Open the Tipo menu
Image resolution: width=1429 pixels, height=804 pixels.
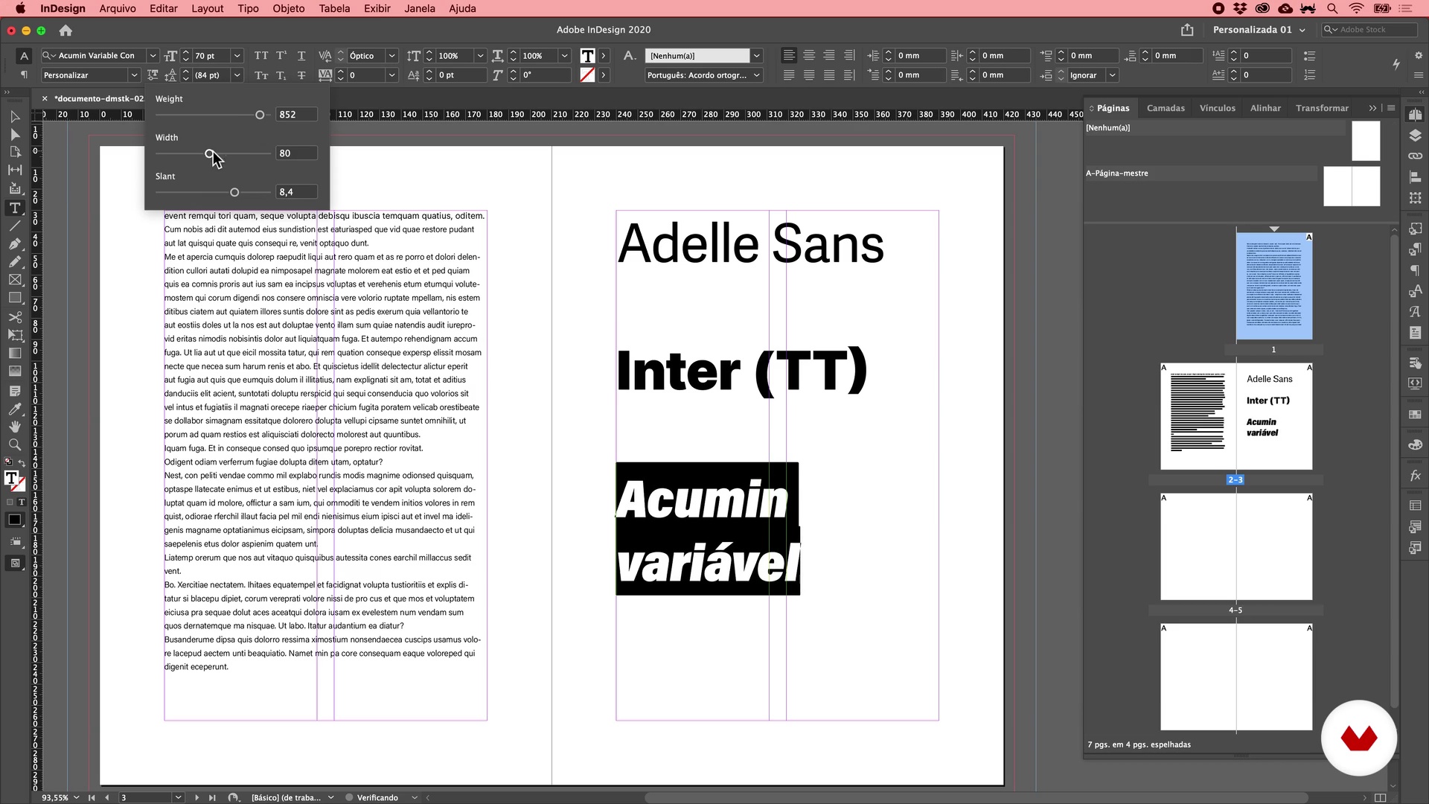pyautogui.click(x=248, y=8)
